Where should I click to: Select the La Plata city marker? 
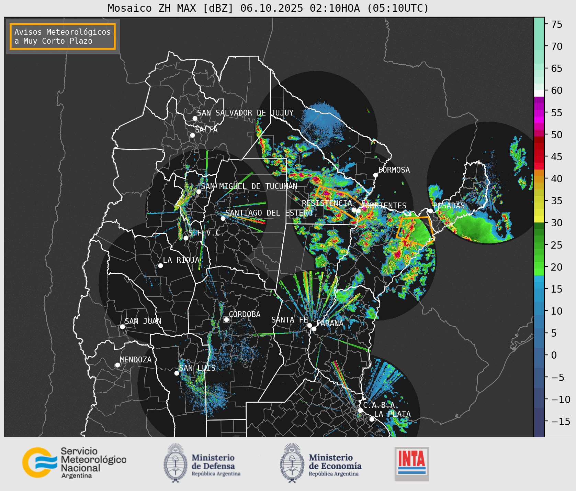click(x=372, y=419)
